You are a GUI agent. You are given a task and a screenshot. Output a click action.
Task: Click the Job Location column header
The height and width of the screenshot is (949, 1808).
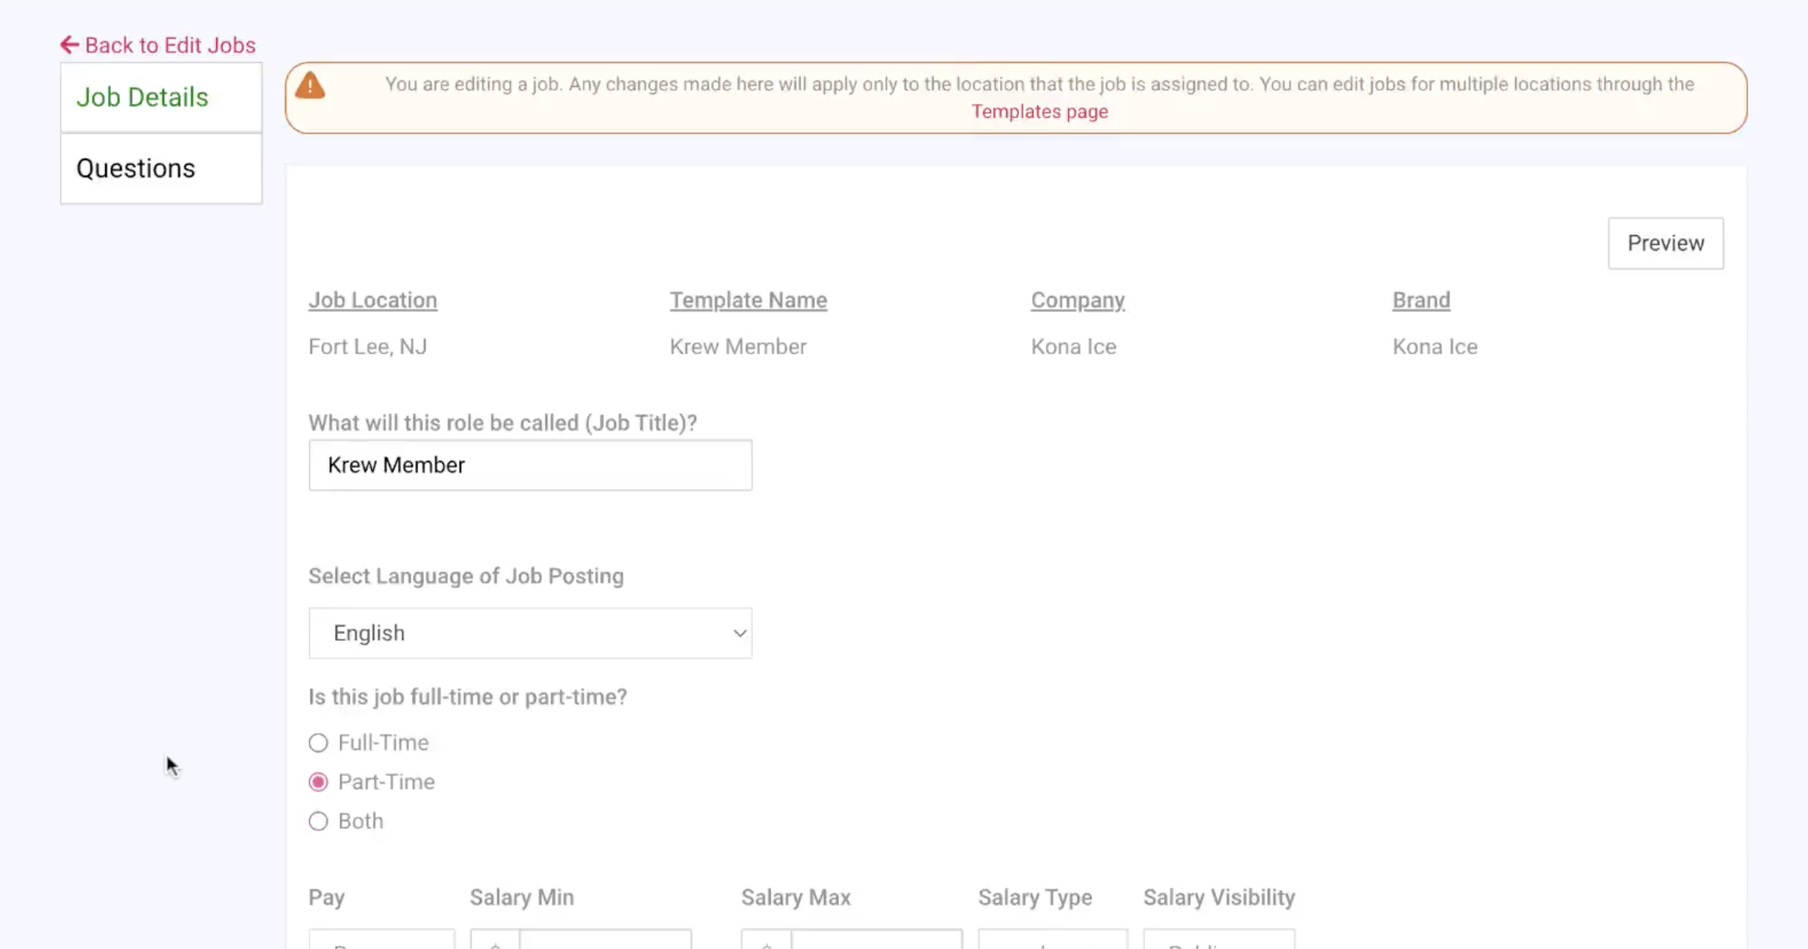coord(373,299)
